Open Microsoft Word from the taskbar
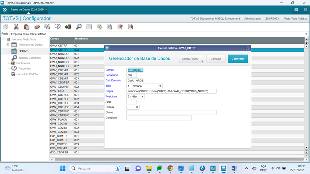 (x=234, y=168)
